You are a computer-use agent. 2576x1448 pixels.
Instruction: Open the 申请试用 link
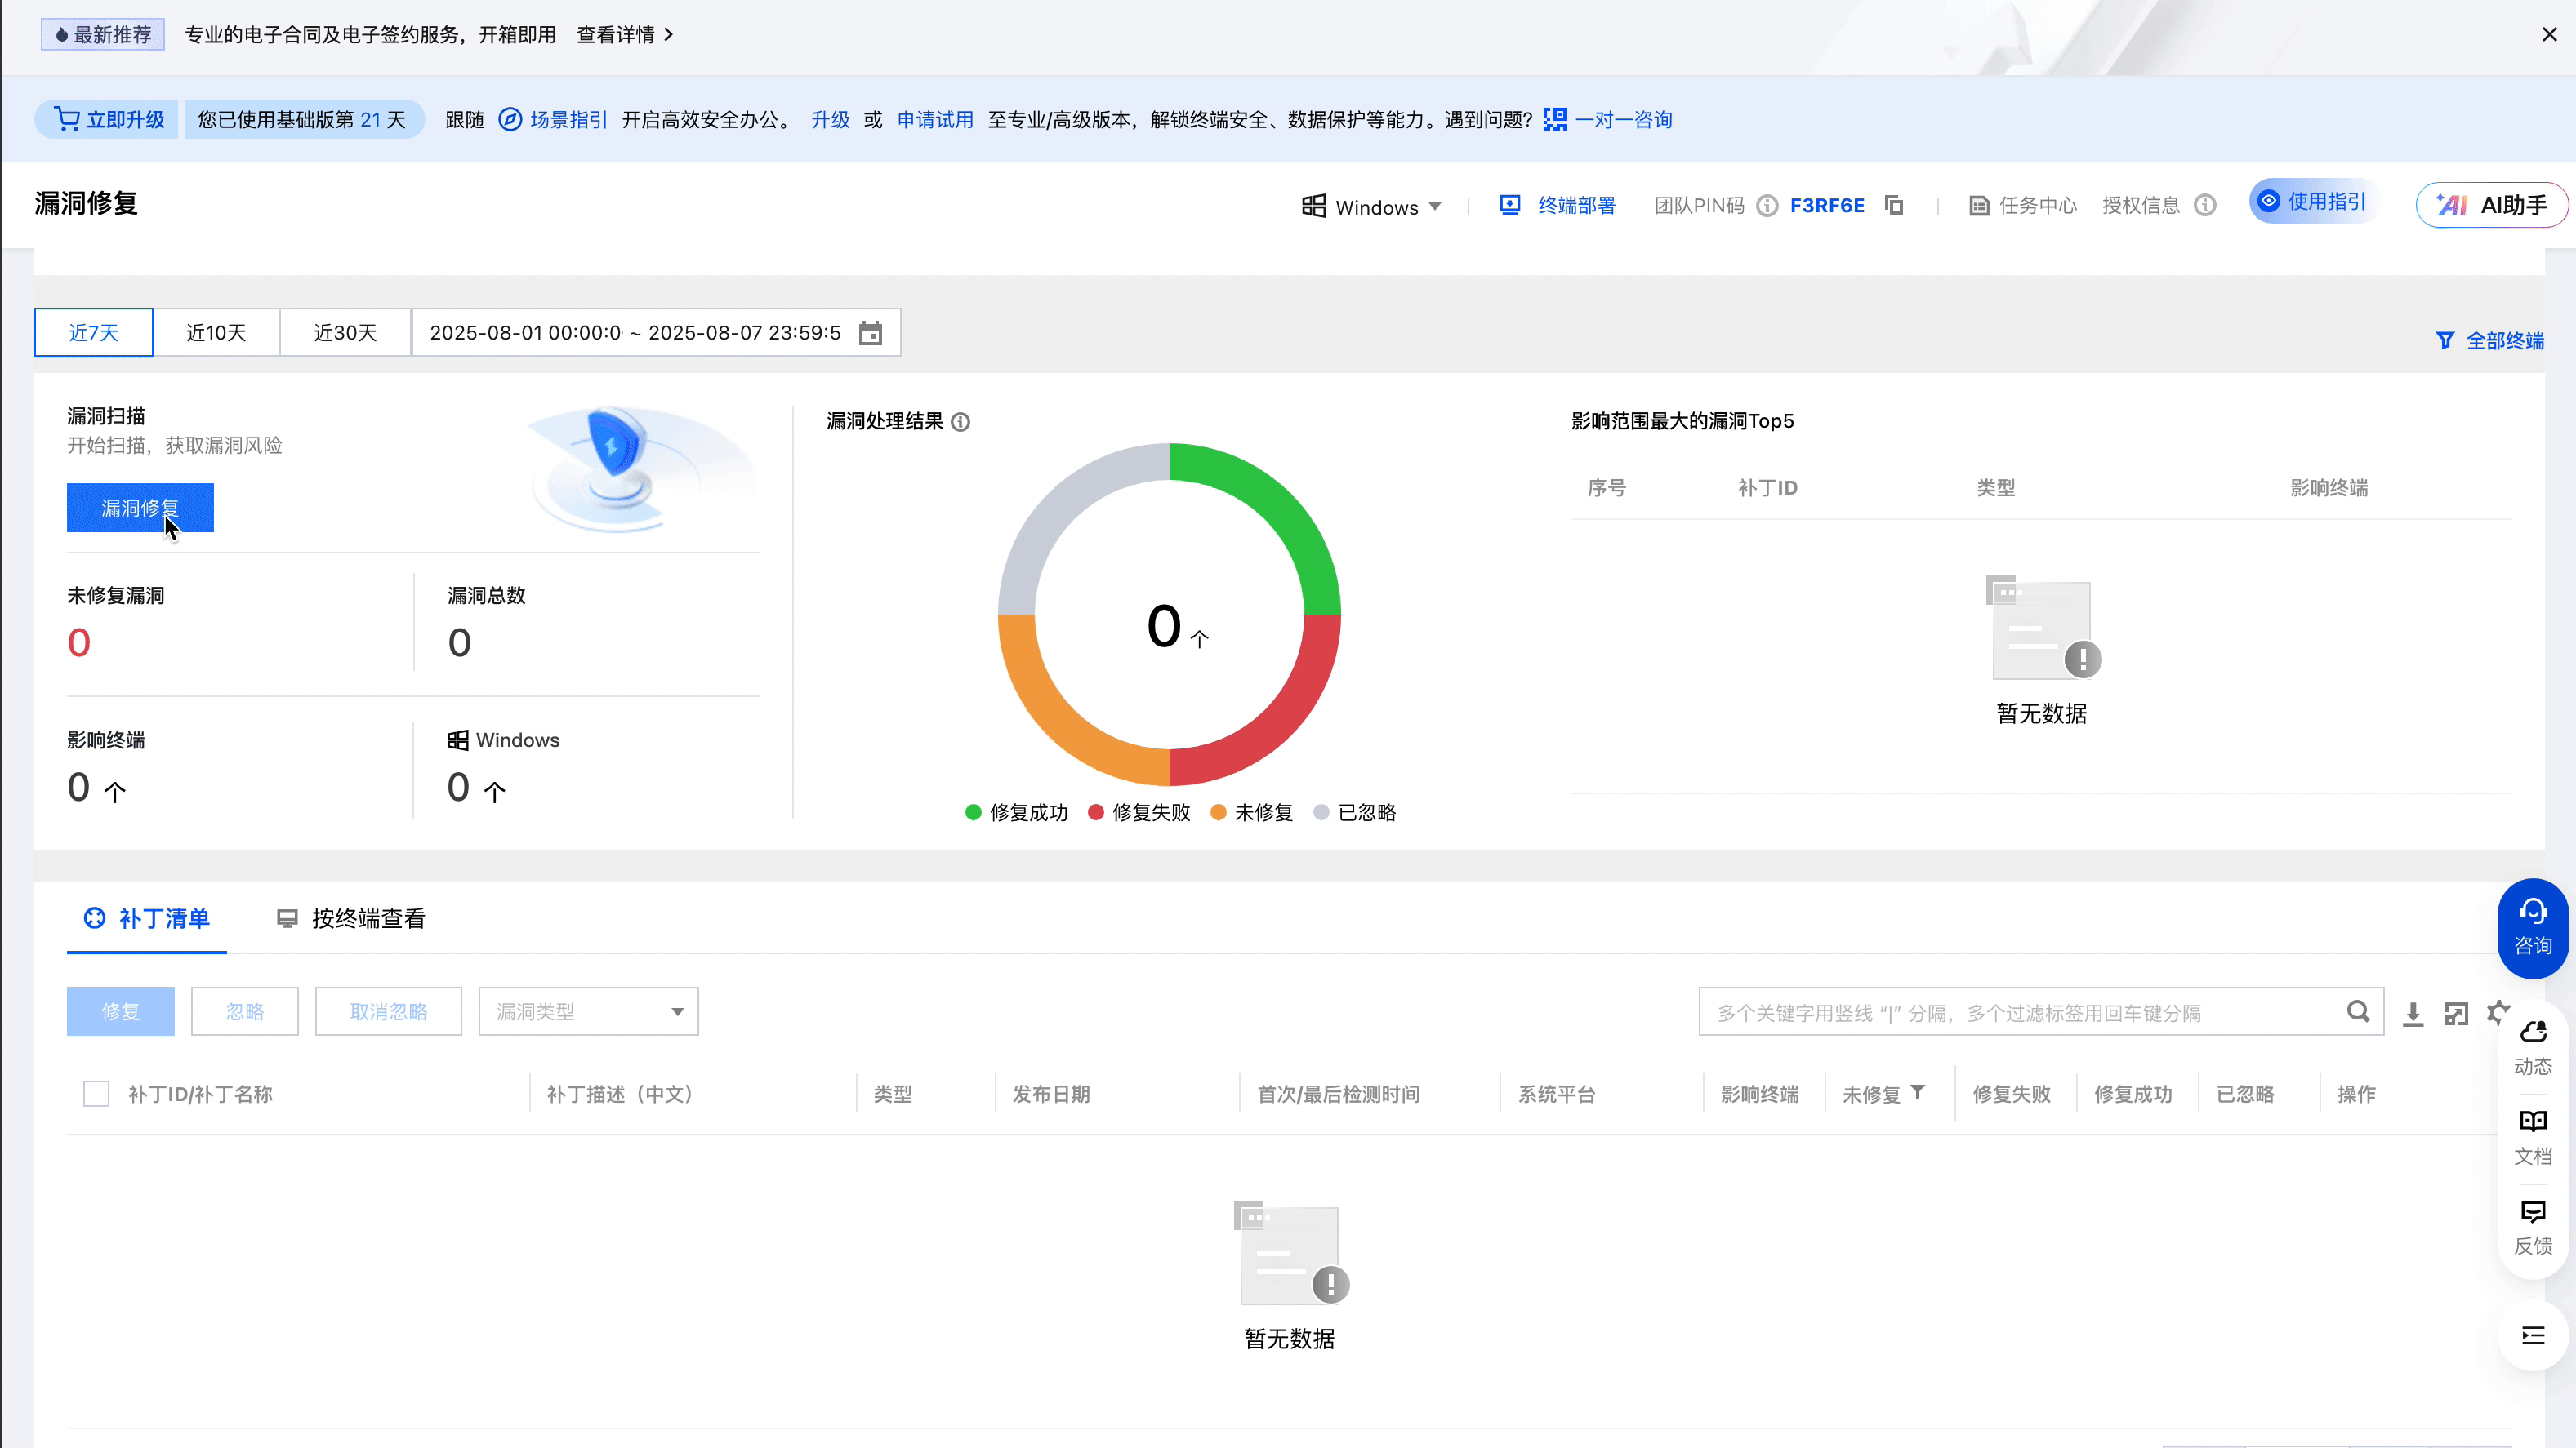click(x=935, y=120)
